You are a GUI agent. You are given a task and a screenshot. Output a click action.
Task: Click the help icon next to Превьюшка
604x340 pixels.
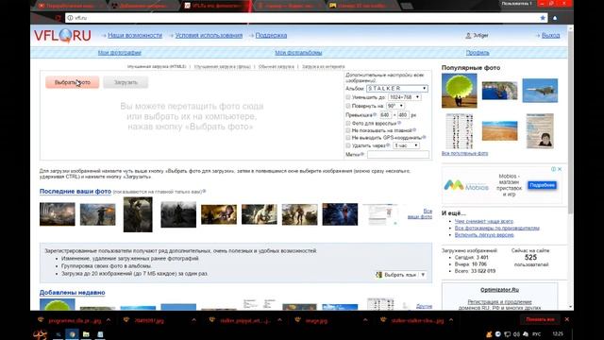pos(375,115)
